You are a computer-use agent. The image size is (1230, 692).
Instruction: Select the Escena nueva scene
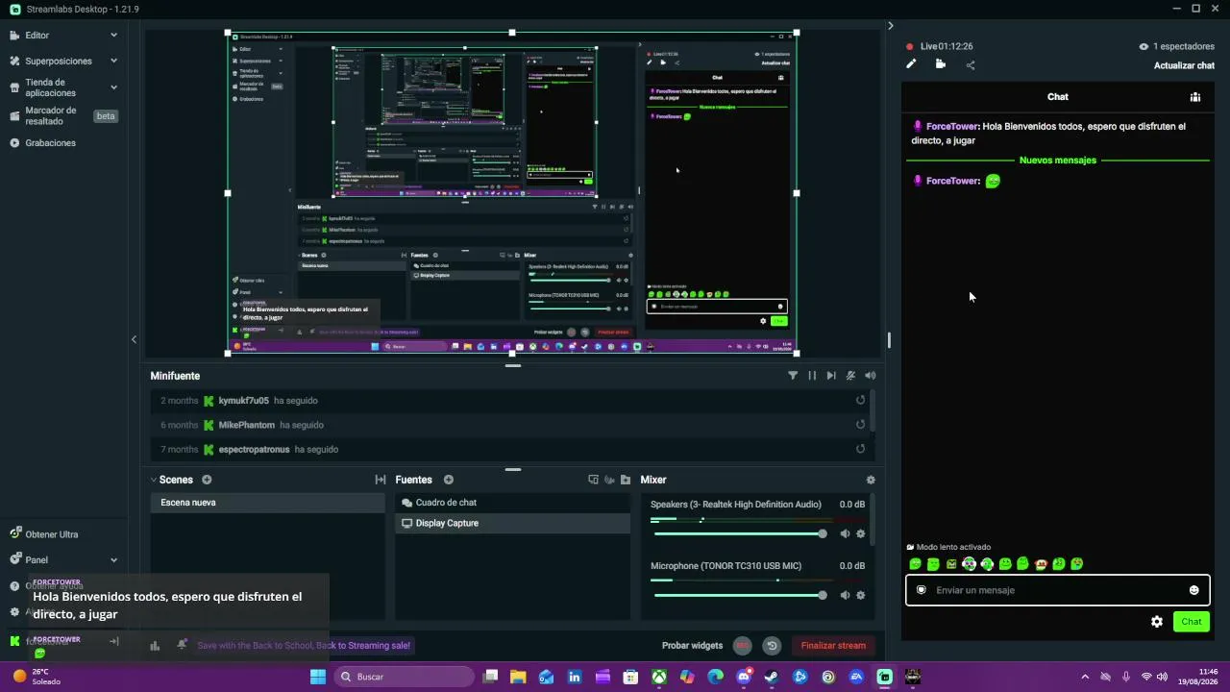point(267,503)
